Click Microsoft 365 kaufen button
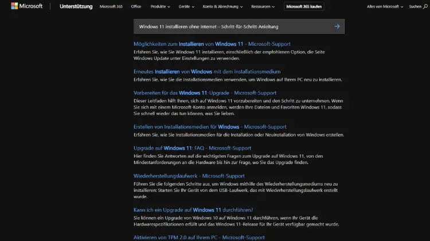The image size is (430, 241). 304,6
